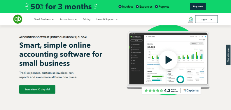Image resolution: width=231 pixels, height=110 pixels.
Task: Expand the Login dropdown arrow
Action: click(211, 19)
